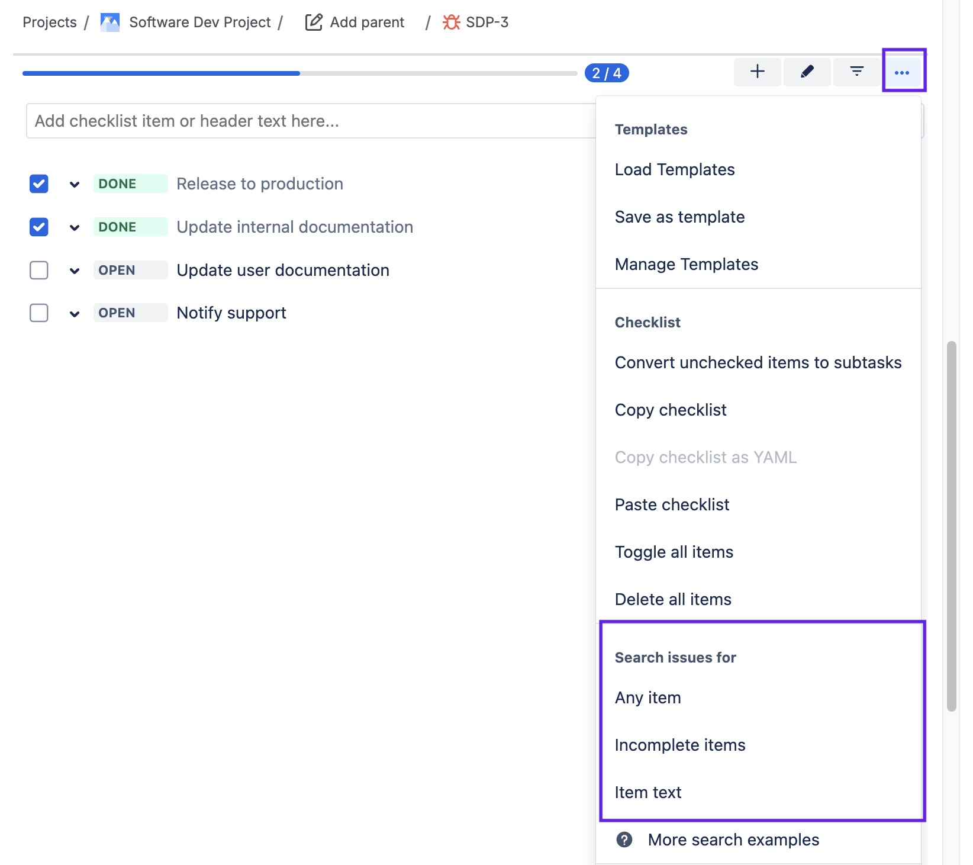The width and height of the screenshot is (973, 865).
Task: Open the filter icon in checklist toolbar
Action: click(856, 72)
